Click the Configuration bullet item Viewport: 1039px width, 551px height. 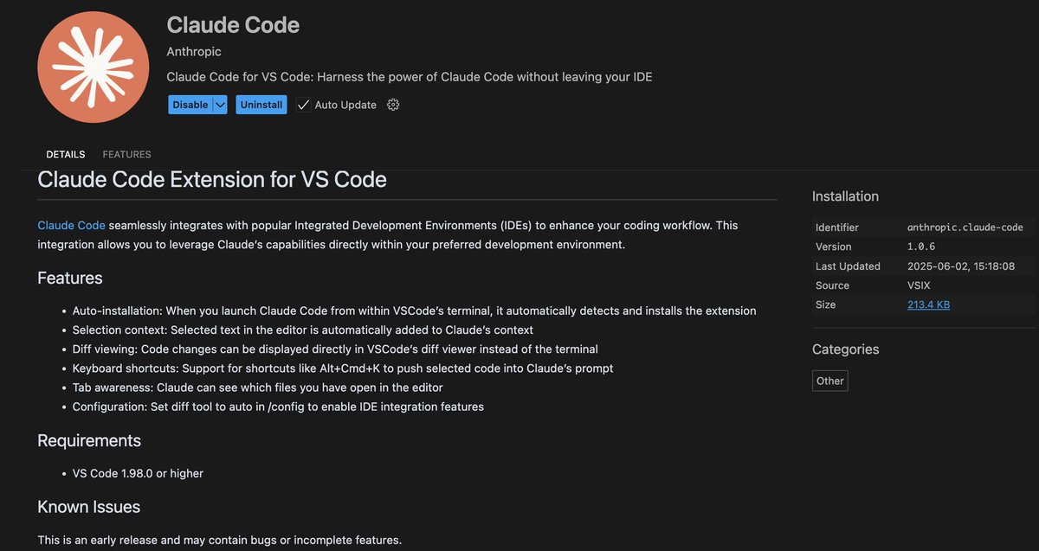[x=278, y=407]
